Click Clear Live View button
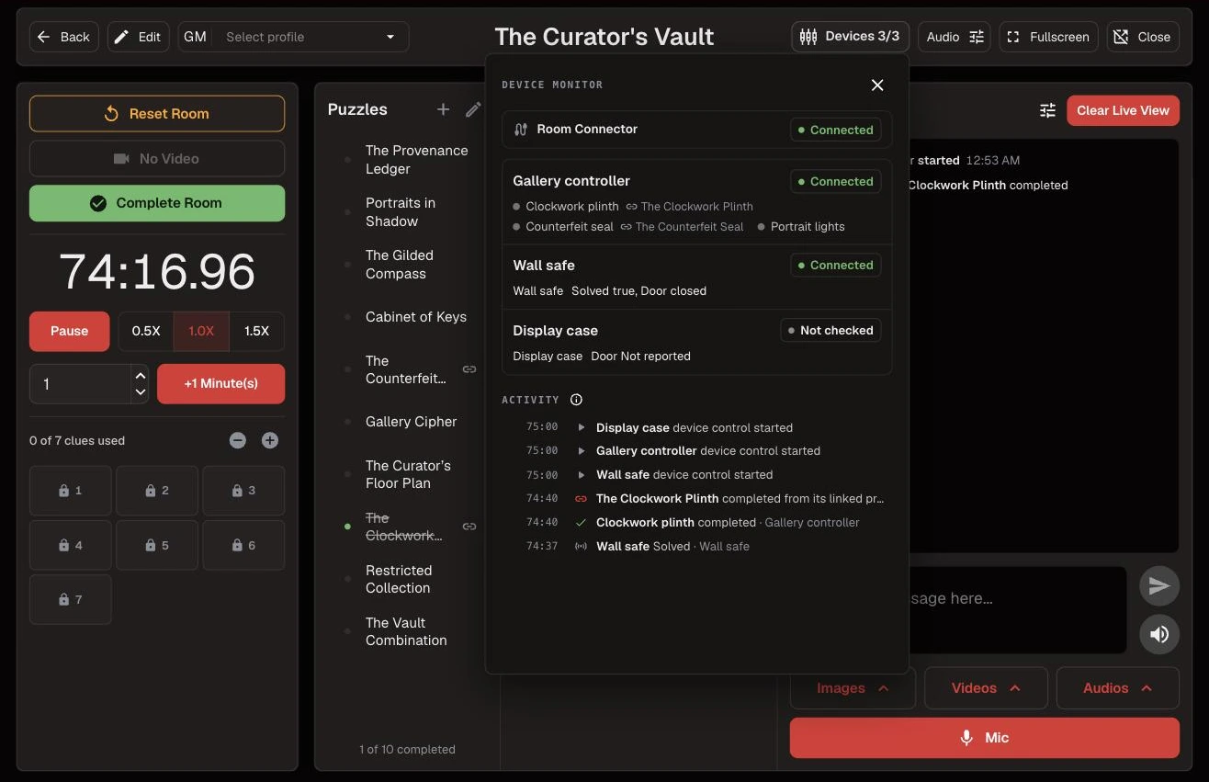This screenshot has height=782, width=1209. pyautogui.click(x=1123, y=110)
